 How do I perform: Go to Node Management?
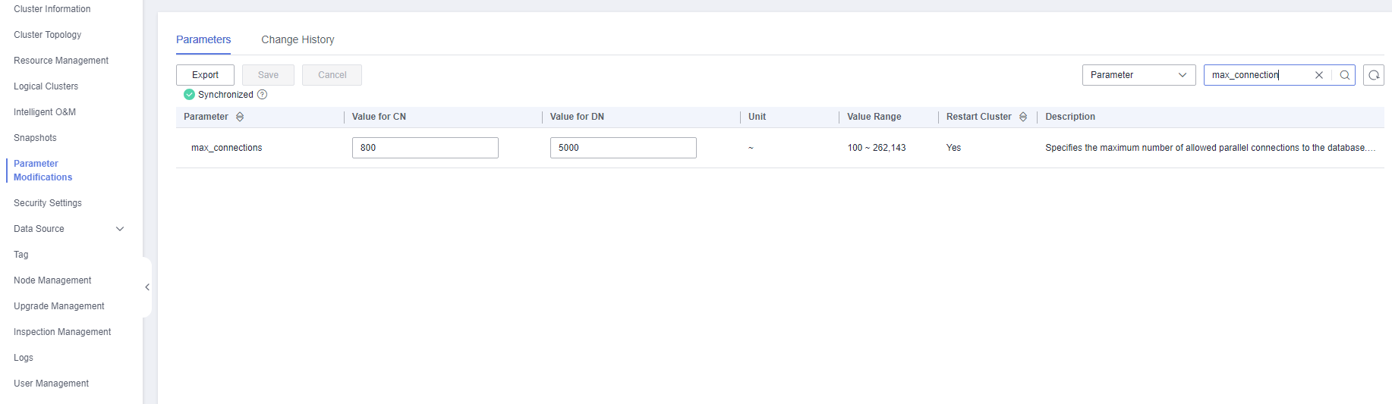click(52, 280)
